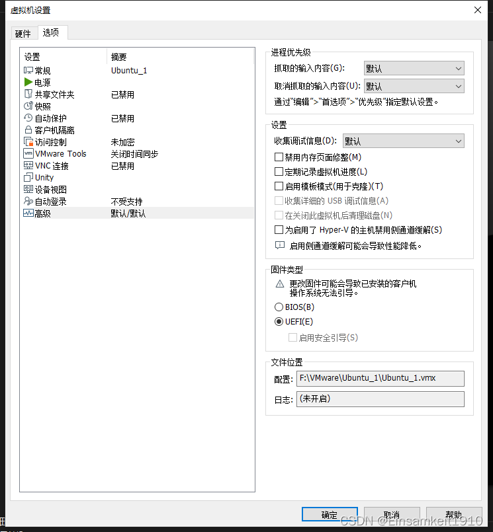
Task: Toggle 收集详细的 USB 调试信息(A) checkbox
Action: coord(279,201)
